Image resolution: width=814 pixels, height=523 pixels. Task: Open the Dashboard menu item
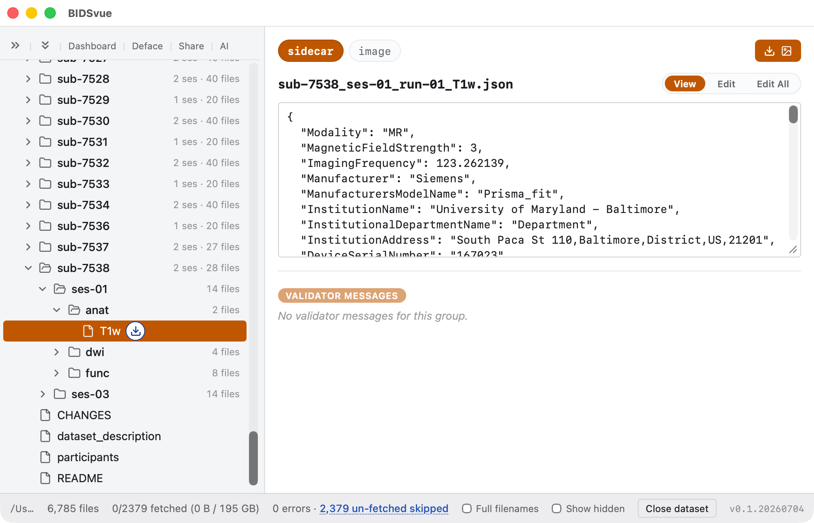92,46
